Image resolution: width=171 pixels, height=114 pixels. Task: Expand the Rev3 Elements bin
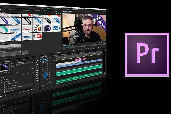[x=2, y=83]
